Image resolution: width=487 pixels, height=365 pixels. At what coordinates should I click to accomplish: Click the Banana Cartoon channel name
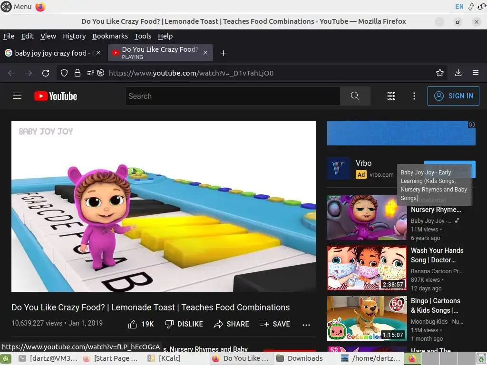(x=437, y=271)
